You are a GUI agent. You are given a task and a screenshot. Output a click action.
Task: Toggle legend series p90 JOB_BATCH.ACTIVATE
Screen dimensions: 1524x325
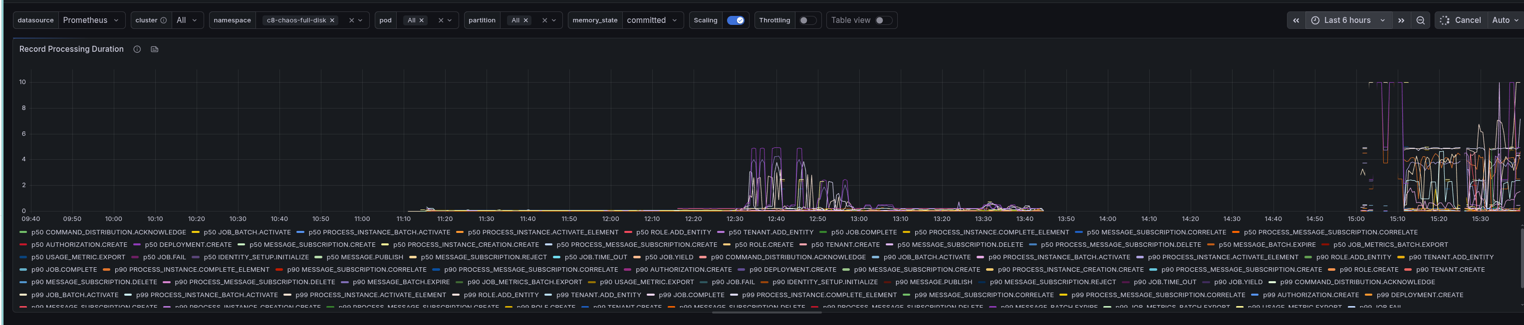pos(927,257)
